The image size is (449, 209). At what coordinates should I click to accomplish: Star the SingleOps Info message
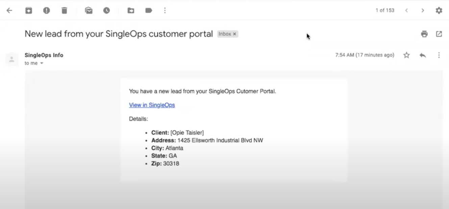tap(406, 55)
